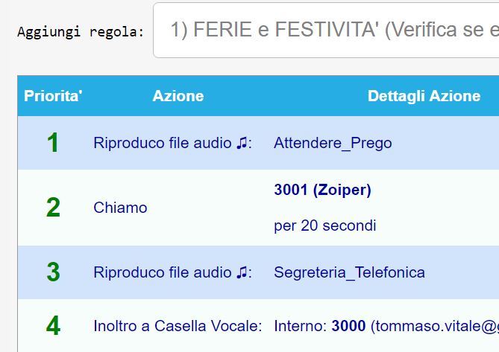Sort by the Priorita' column header

click(53, 96)
